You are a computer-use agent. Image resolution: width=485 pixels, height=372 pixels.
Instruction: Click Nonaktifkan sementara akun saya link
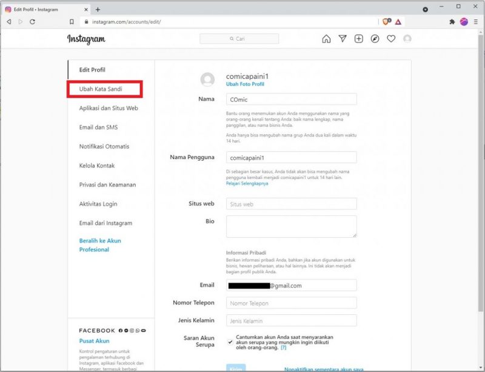(x=324, y=369)
